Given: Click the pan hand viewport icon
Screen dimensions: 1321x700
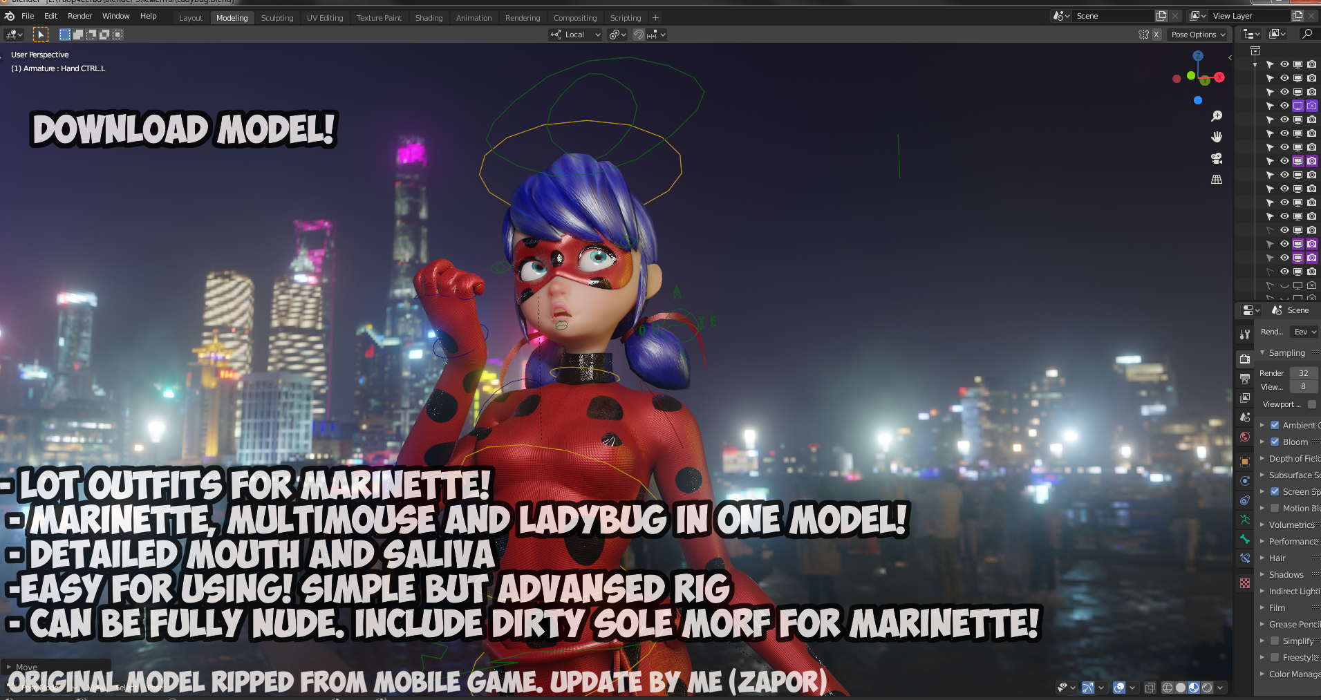Looking at the screenshot, I should point(1217,137).
